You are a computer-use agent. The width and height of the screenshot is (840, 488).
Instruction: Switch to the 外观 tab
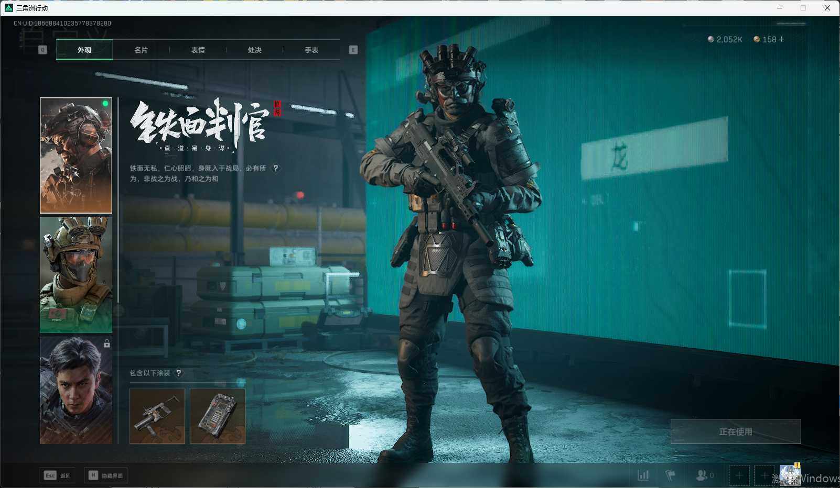[x=84, y=50]
